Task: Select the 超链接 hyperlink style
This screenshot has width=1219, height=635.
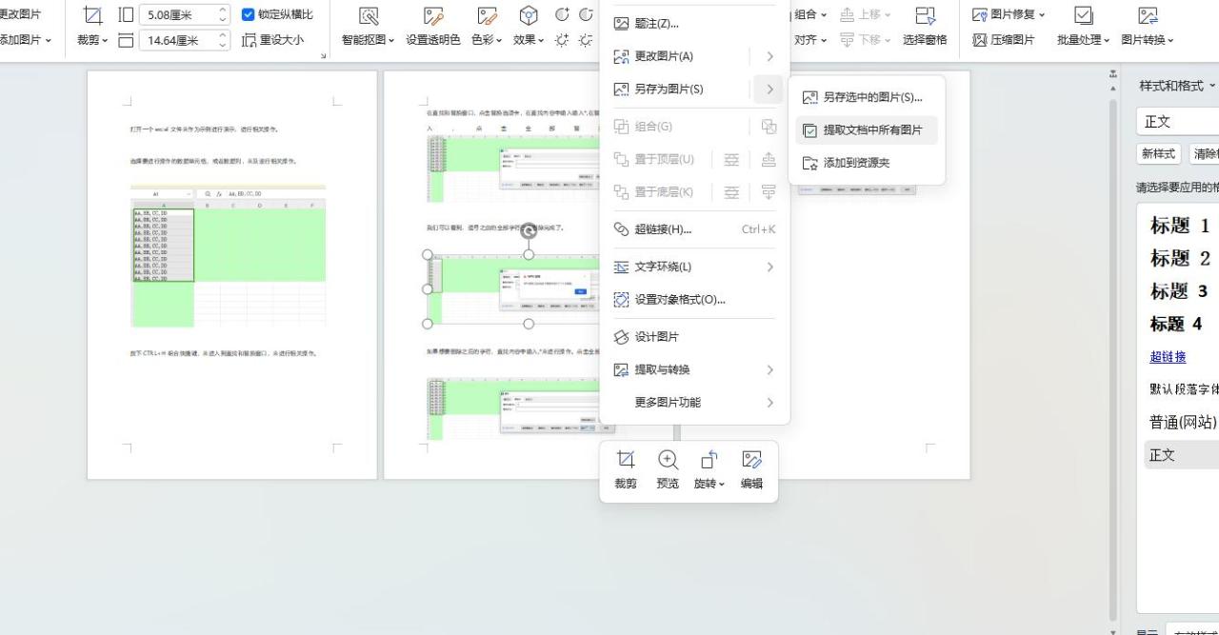Action: [x=1168, y=357]
